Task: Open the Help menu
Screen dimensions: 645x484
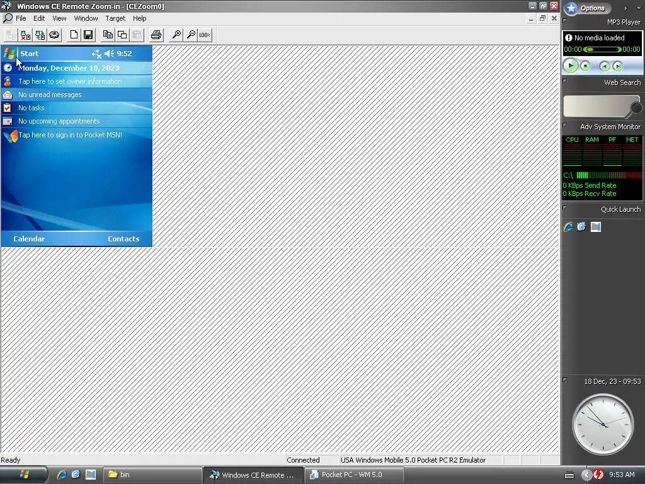Action: pos(139,18)
